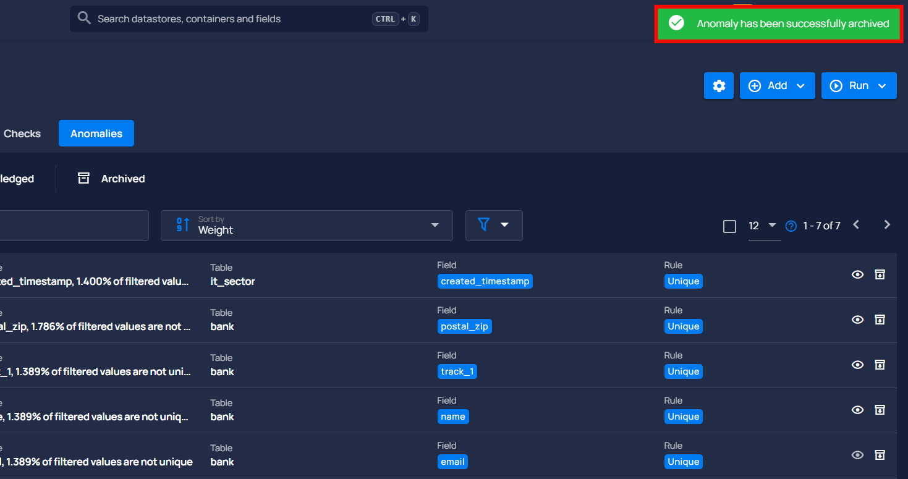Click the postal_zip field tag
The height and width of the screenshot is (479, 908).
click(x=464, y=326)
